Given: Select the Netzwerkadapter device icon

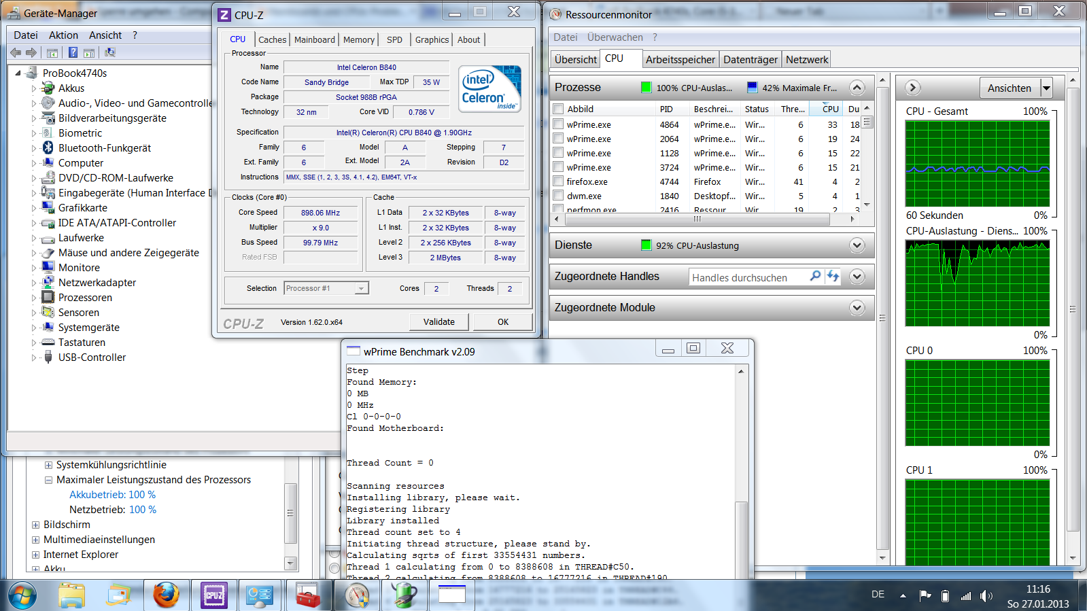Looking at the screenshot, I should click(x=48, y=283).
